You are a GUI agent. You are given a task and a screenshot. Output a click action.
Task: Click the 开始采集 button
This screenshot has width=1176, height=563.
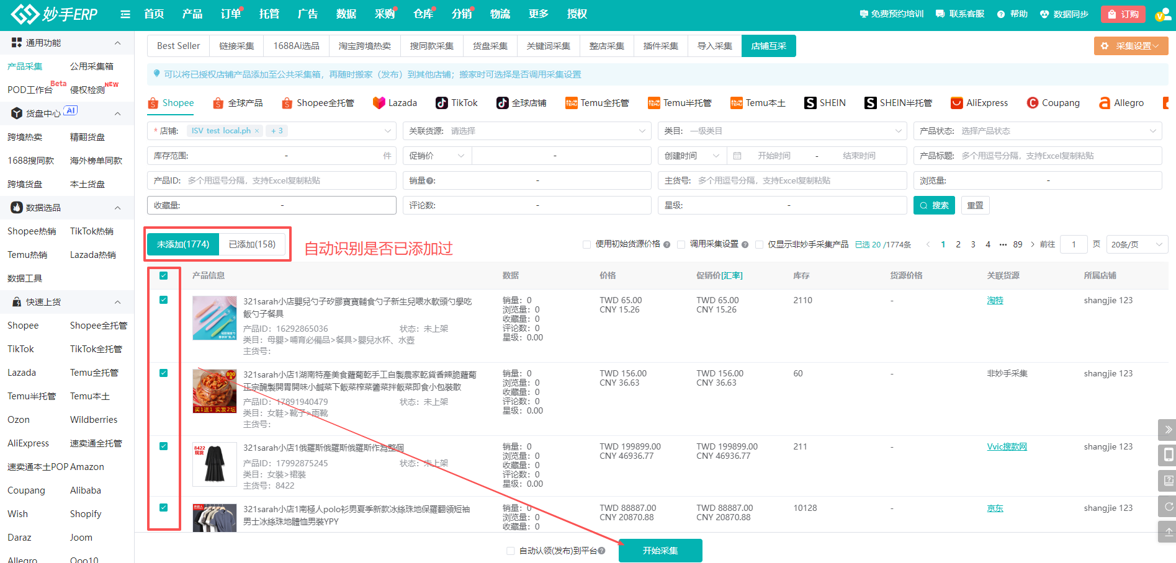[660, 551]
